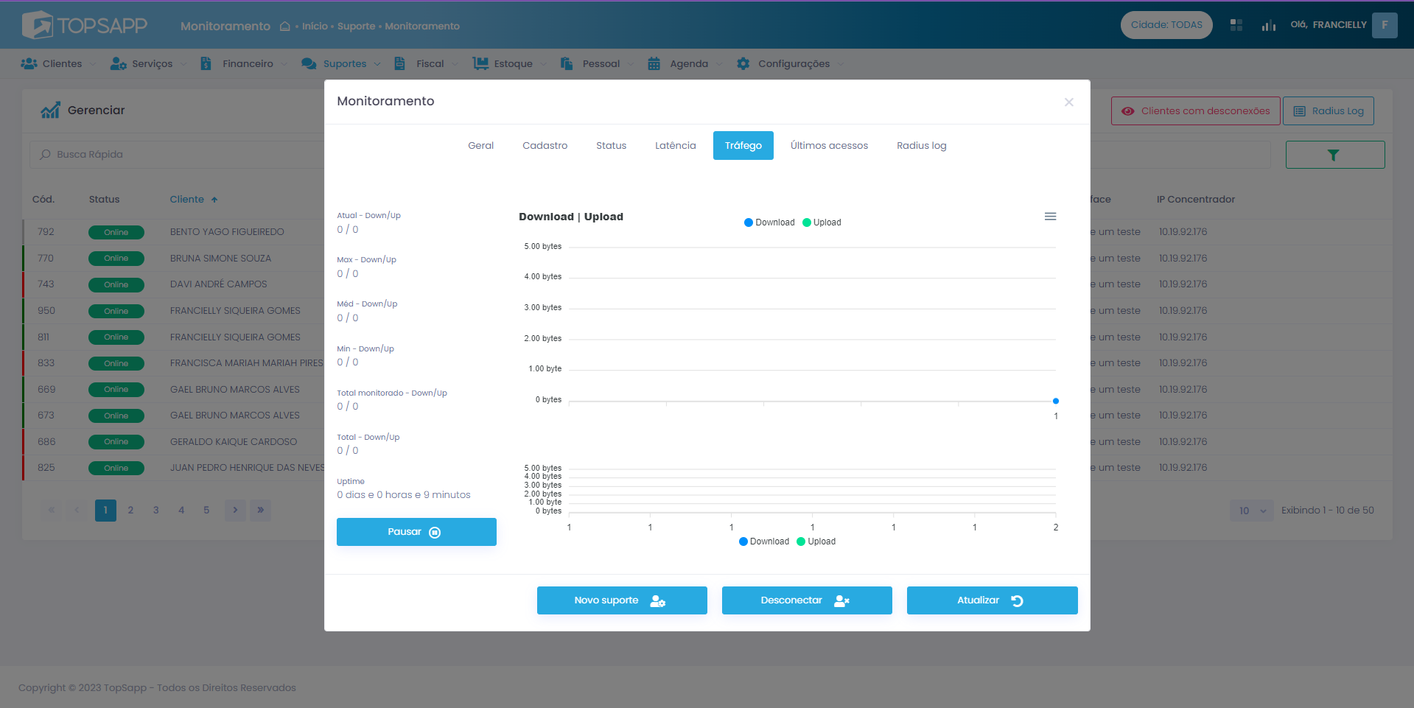Expand the Suportes menu chevron
The height and width of the screenshot is (708, 1414).
377,64
